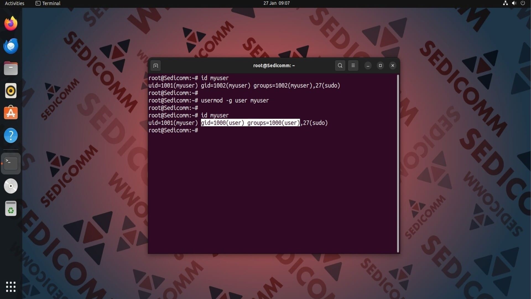Open Thunderbird mail from dock
This screenshot has width=531, height=299.
[x=11, y=46]
